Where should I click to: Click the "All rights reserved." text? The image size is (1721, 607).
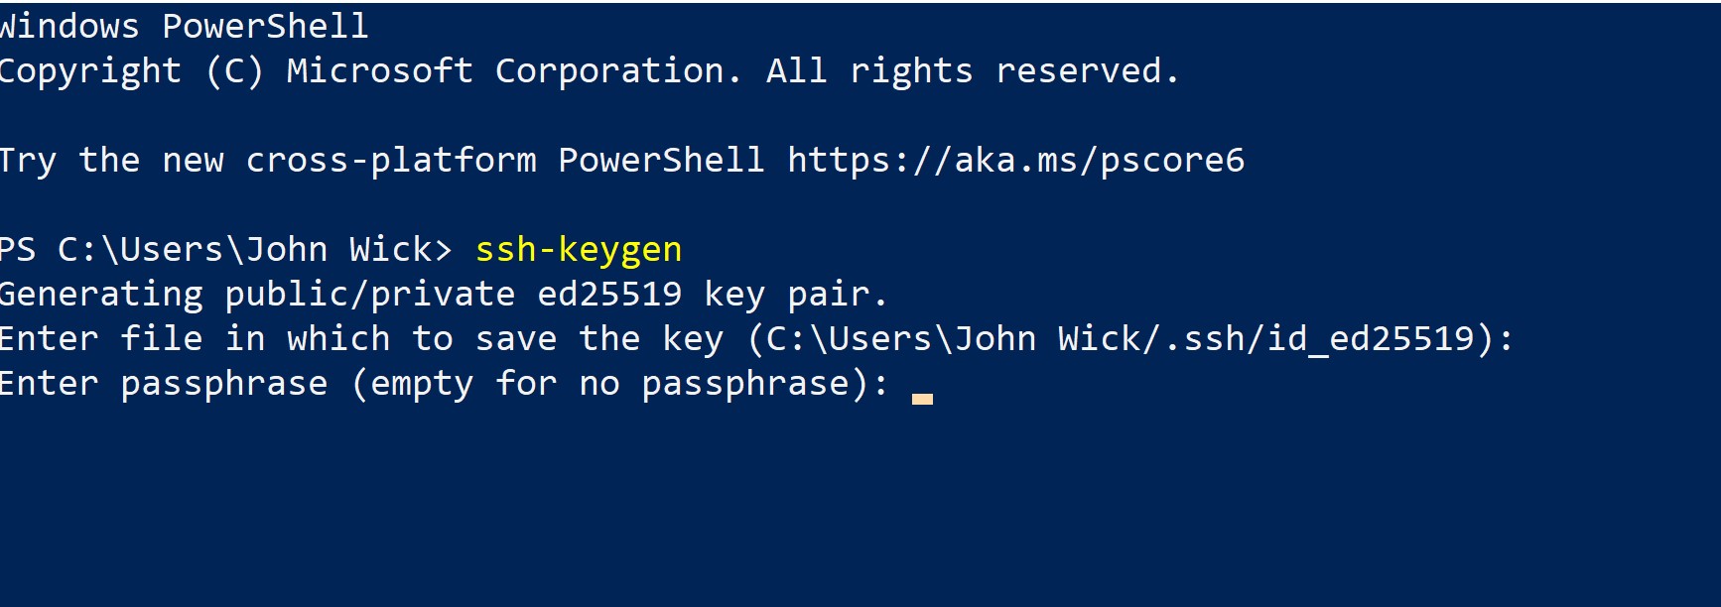(x=972, y=71)
